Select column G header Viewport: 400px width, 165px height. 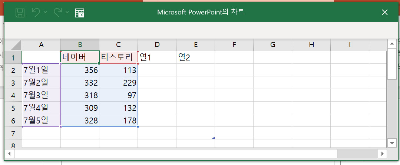(x=272, y=44)
